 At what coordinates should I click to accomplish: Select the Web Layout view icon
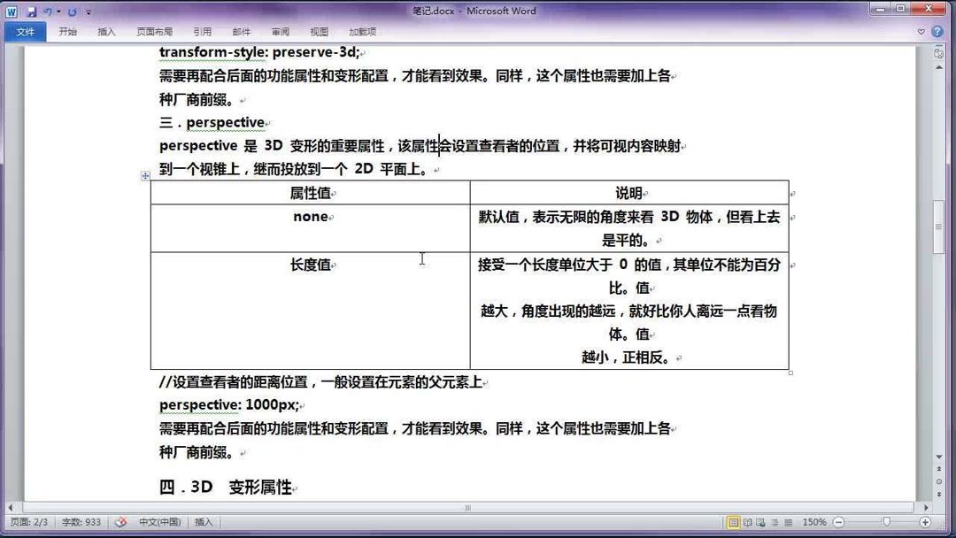click(761, 522)
